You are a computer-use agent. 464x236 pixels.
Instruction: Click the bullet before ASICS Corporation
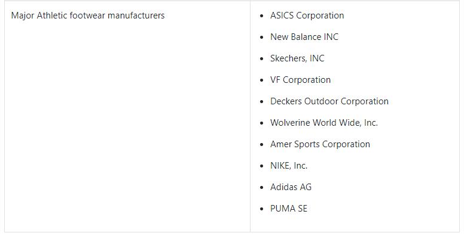(x=261, y=16)
